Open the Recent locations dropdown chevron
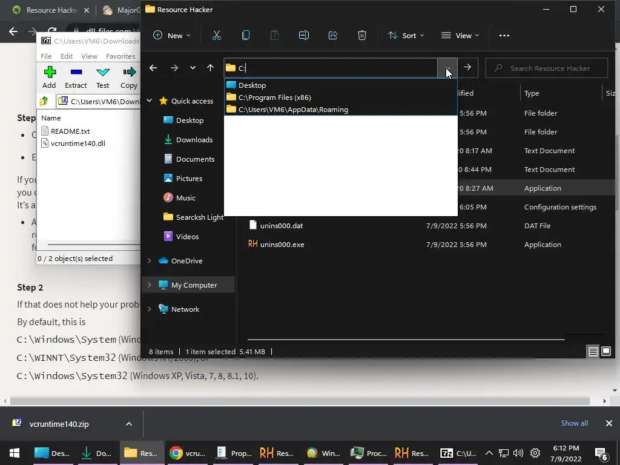Viewport: 620px width, 465px height. (x=193, y=68)
